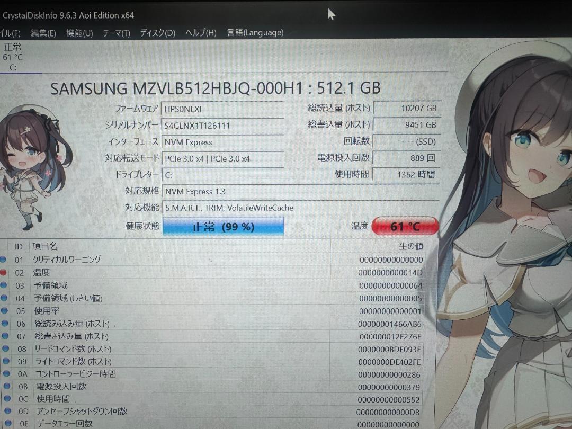Click the firmware field HPS0NEXF
The width and height of the screenshot is (572, 429).
coord(222,109)
